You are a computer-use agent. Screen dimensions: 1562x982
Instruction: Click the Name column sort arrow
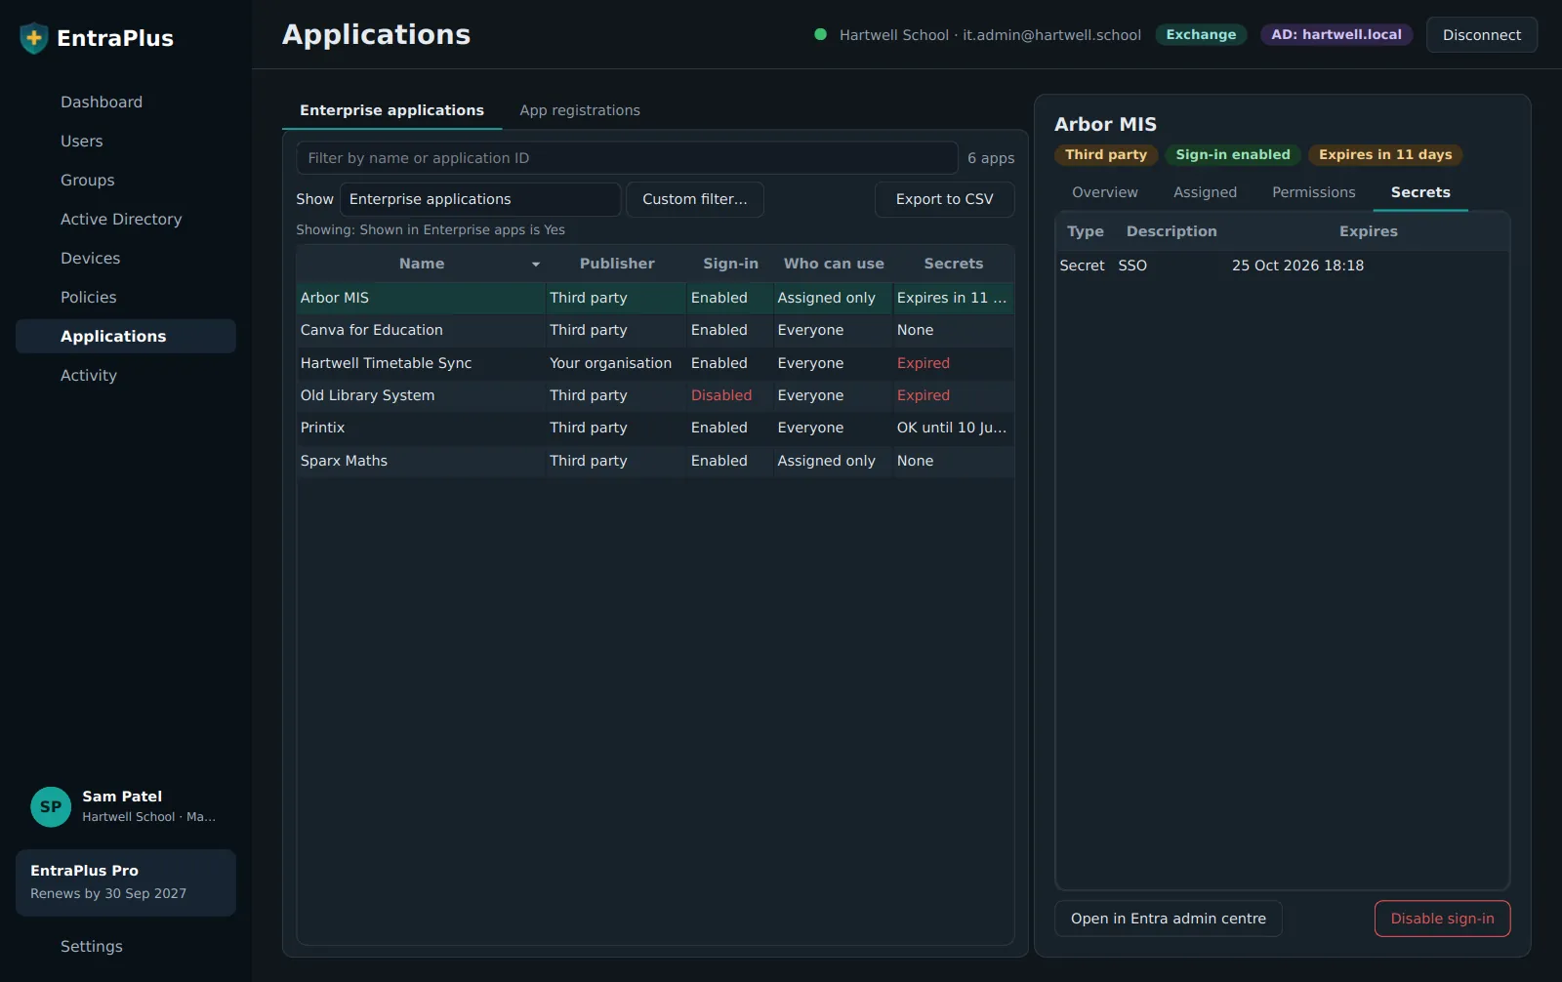(x=535, y=265)
